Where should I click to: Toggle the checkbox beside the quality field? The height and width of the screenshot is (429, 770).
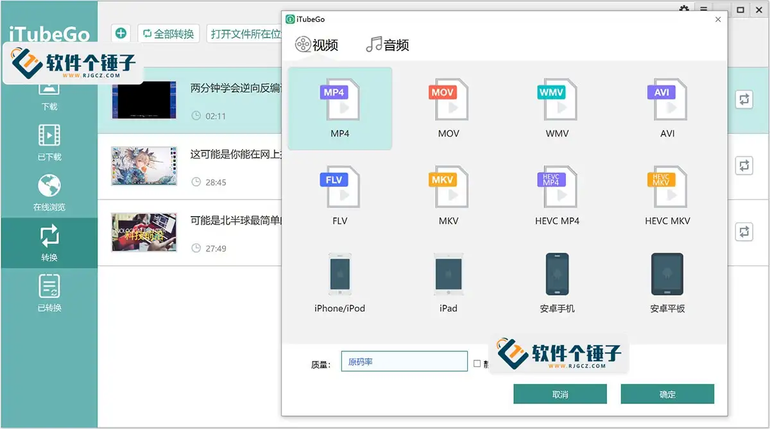[x=477, y=364]
